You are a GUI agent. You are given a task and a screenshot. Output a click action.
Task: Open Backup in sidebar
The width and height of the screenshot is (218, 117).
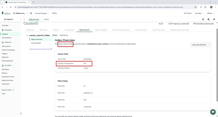click(4, 73)
